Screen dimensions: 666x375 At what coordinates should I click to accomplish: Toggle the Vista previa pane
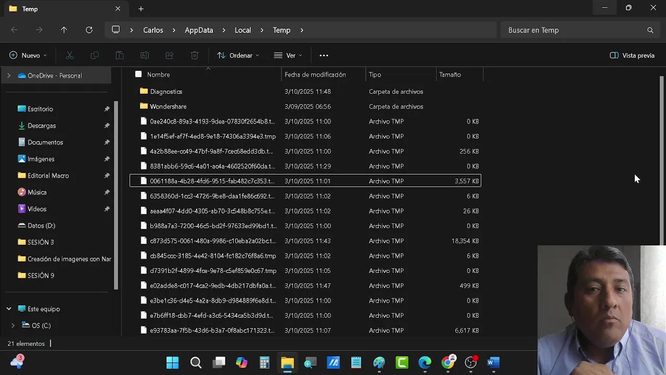[632, 55]
